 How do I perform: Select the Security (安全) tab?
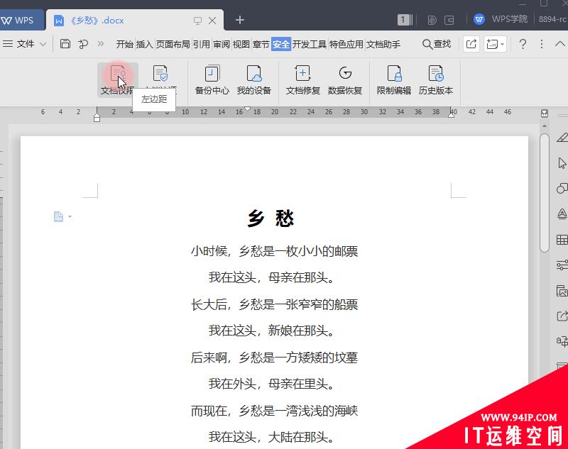(281, 44)
